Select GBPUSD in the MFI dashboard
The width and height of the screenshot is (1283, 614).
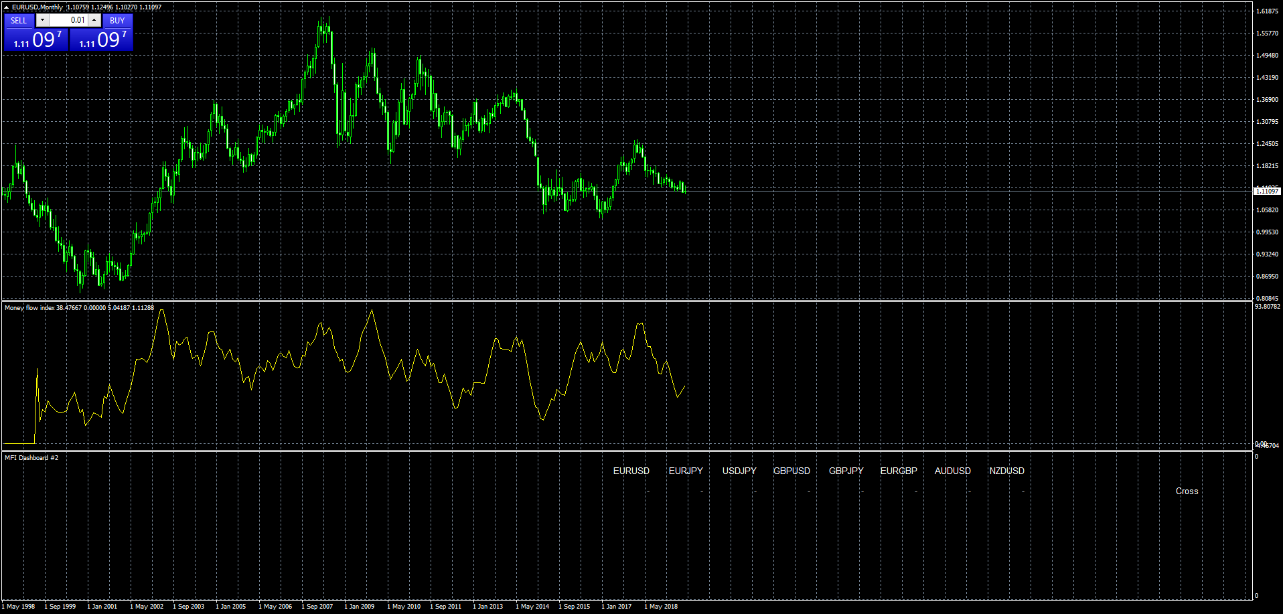[791, 471]
